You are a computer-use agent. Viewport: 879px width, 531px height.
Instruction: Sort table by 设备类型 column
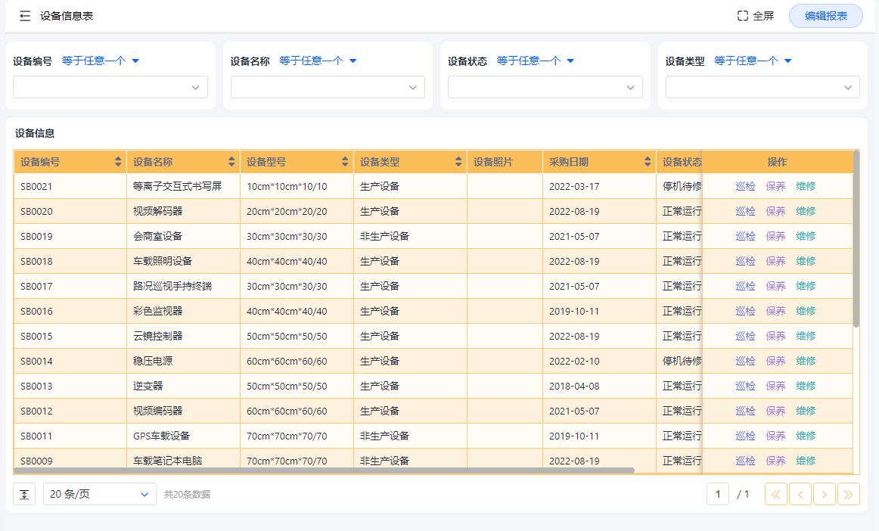(458, 161)
